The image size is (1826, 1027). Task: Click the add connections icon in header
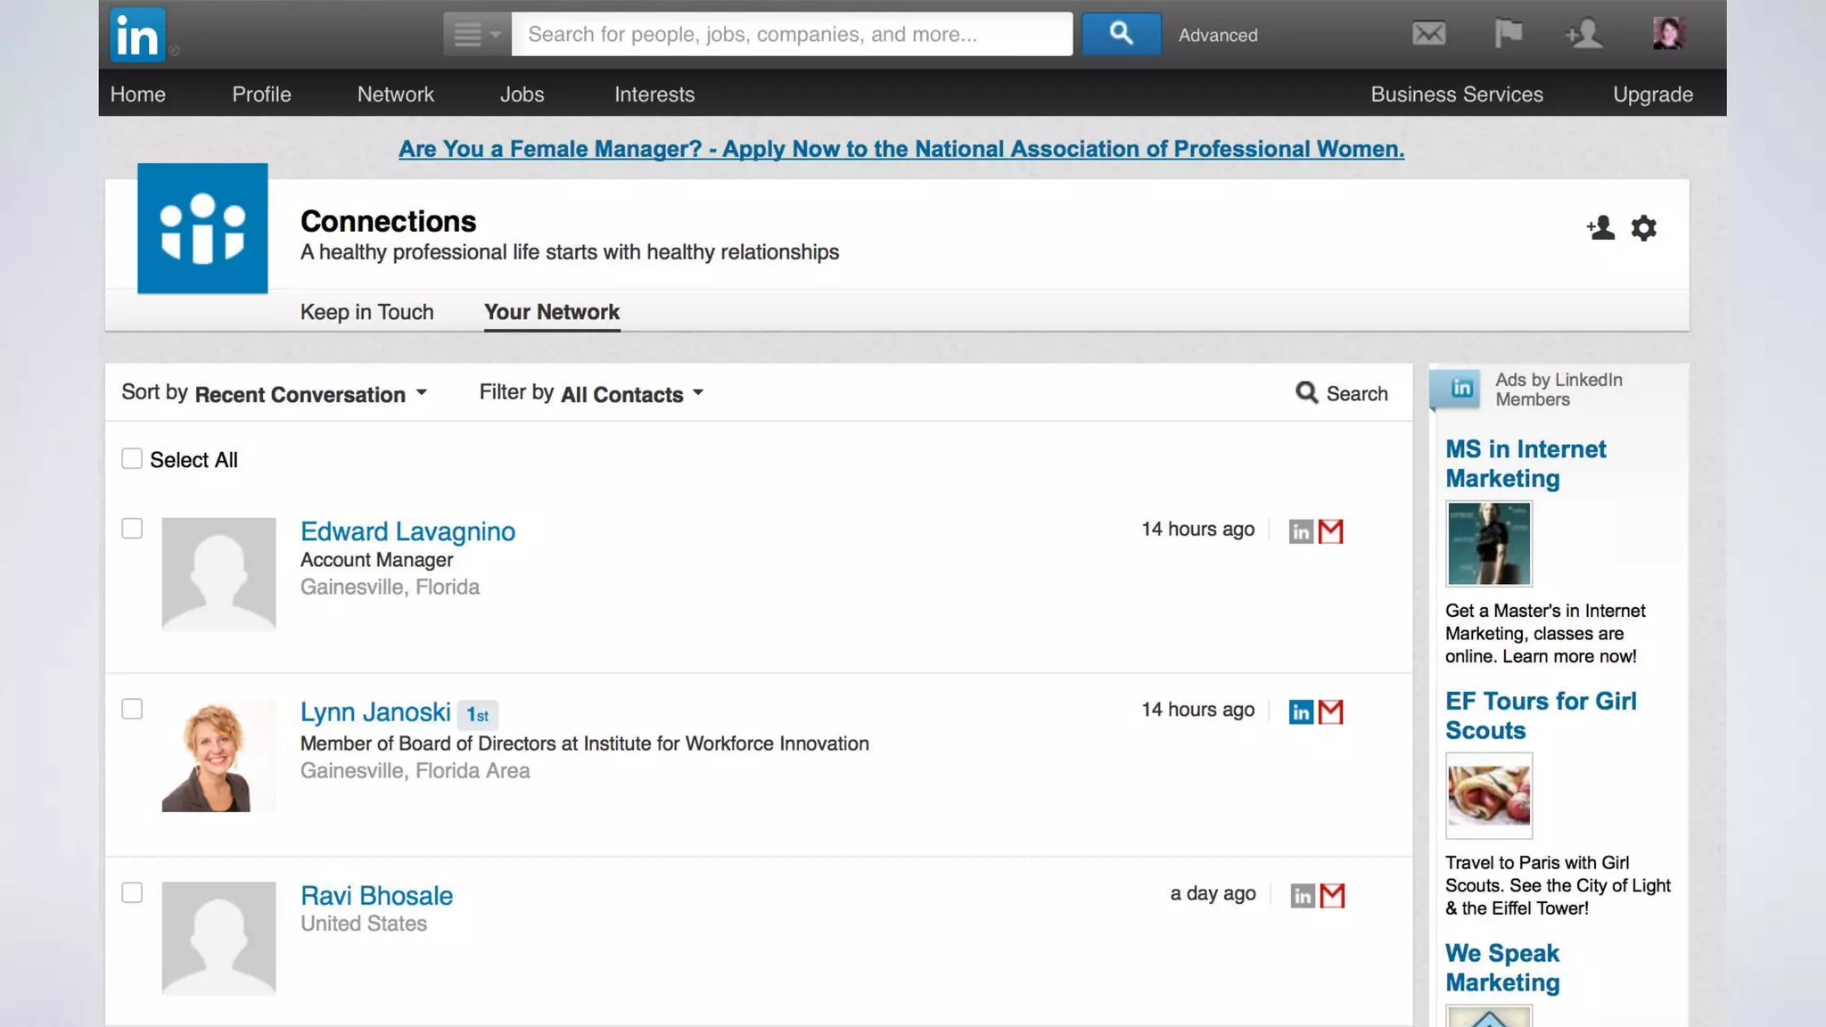[1584, 34]
